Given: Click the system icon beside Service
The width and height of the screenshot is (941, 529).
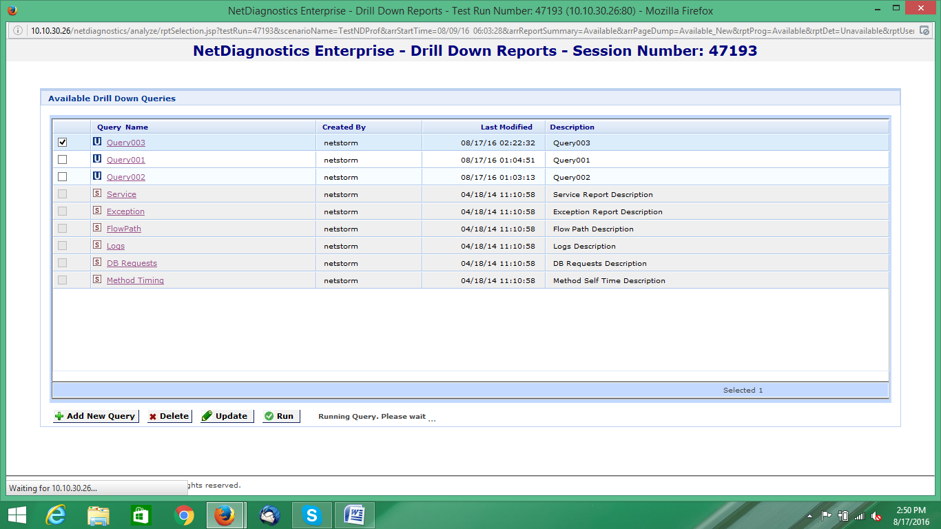Looking at the screenshot, I should pos(97,194).
